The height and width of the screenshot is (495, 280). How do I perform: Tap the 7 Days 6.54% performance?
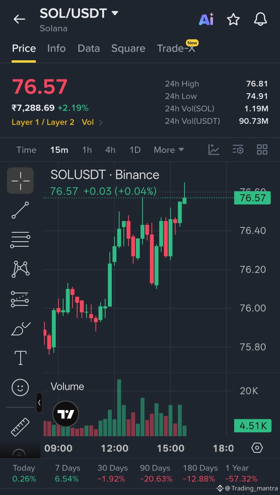(67, 473)
